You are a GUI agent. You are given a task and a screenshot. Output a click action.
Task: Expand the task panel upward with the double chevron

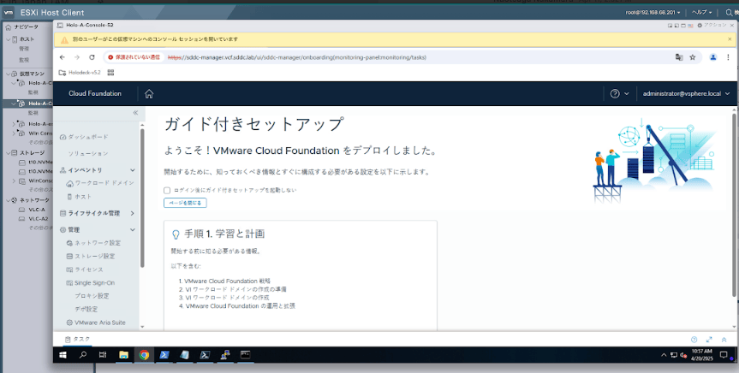tap(724, 340)
